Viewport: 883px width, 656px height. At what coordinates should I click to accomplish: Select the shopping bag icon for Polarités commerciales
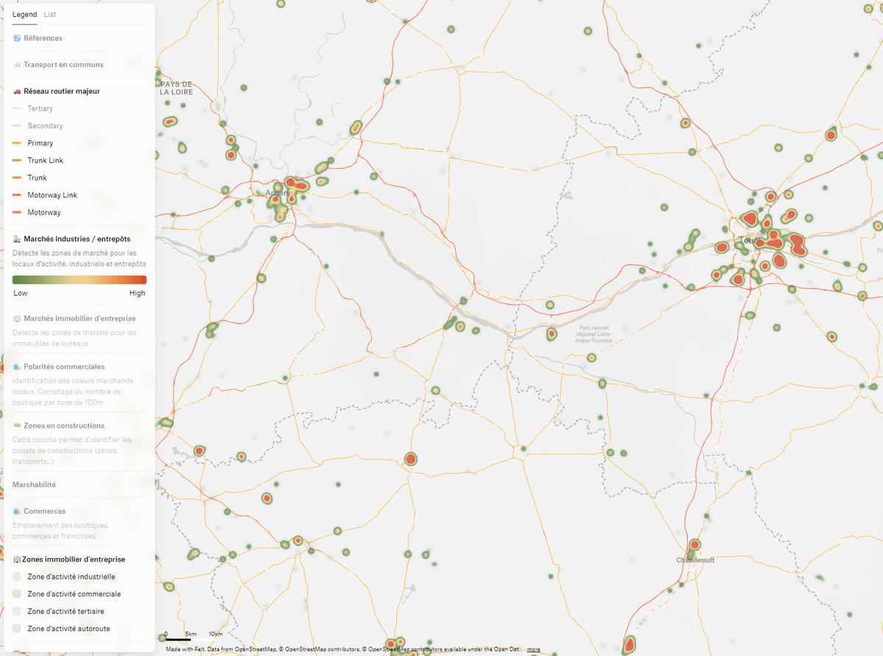click(x=16, y=366)
